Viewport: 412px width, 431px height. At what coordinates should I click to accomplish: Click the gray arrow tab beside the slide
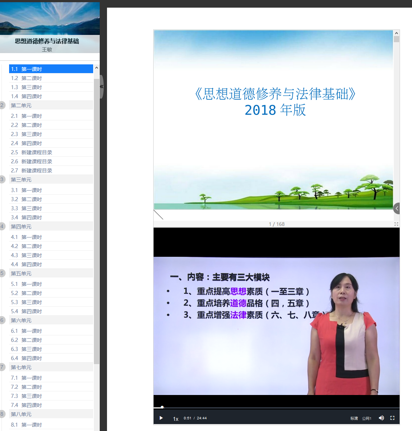click(397, 208)
